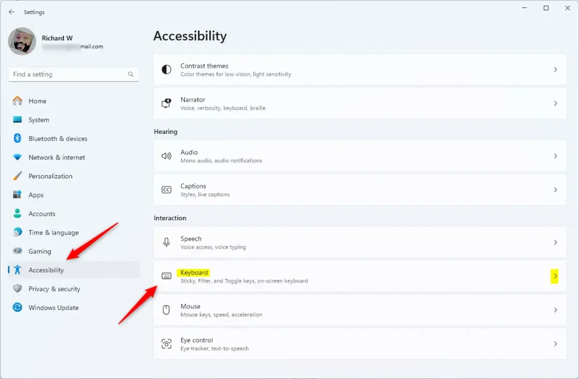Click the Find a setting search box
The width and height of the screenshot is (579, 379).
tap(68, 74)
